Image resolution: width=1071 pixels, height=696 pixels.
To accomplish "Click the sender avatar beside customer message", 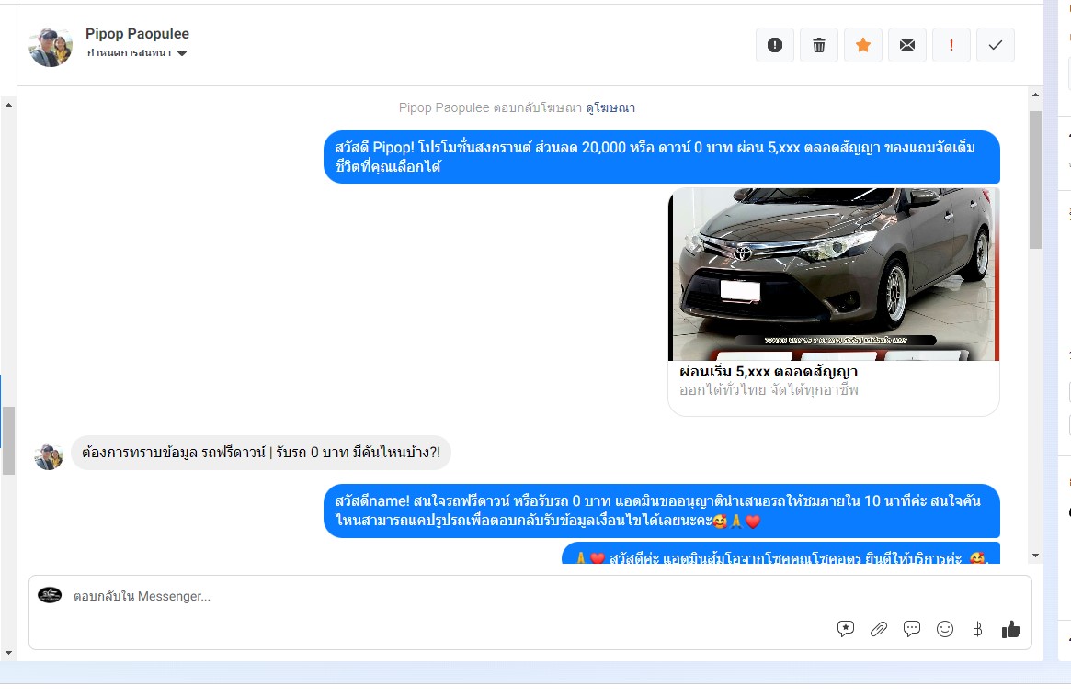I will 49,456.
